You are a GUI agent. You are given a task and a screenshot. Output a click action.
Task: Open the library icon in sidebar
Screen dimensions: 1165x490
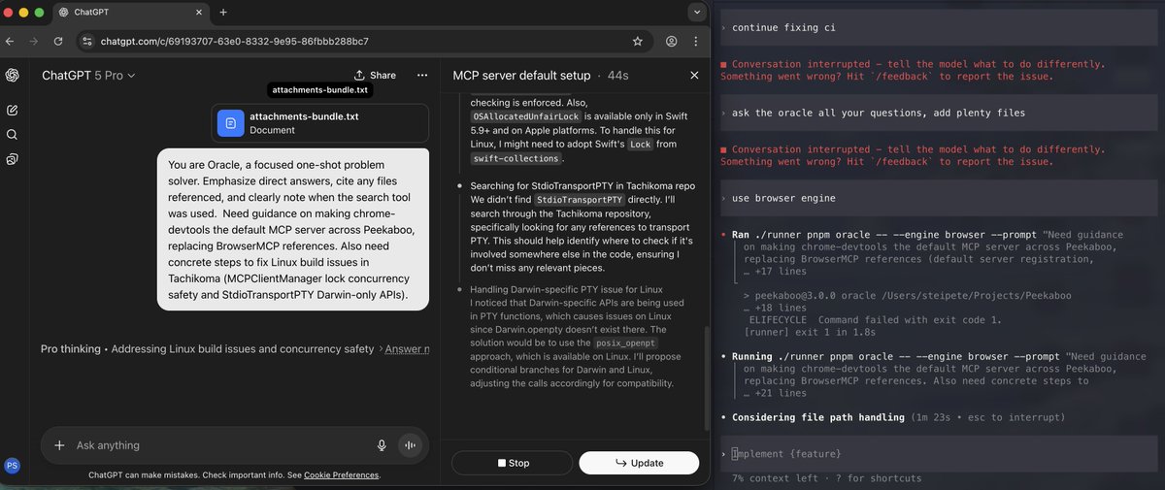point(13,159)
